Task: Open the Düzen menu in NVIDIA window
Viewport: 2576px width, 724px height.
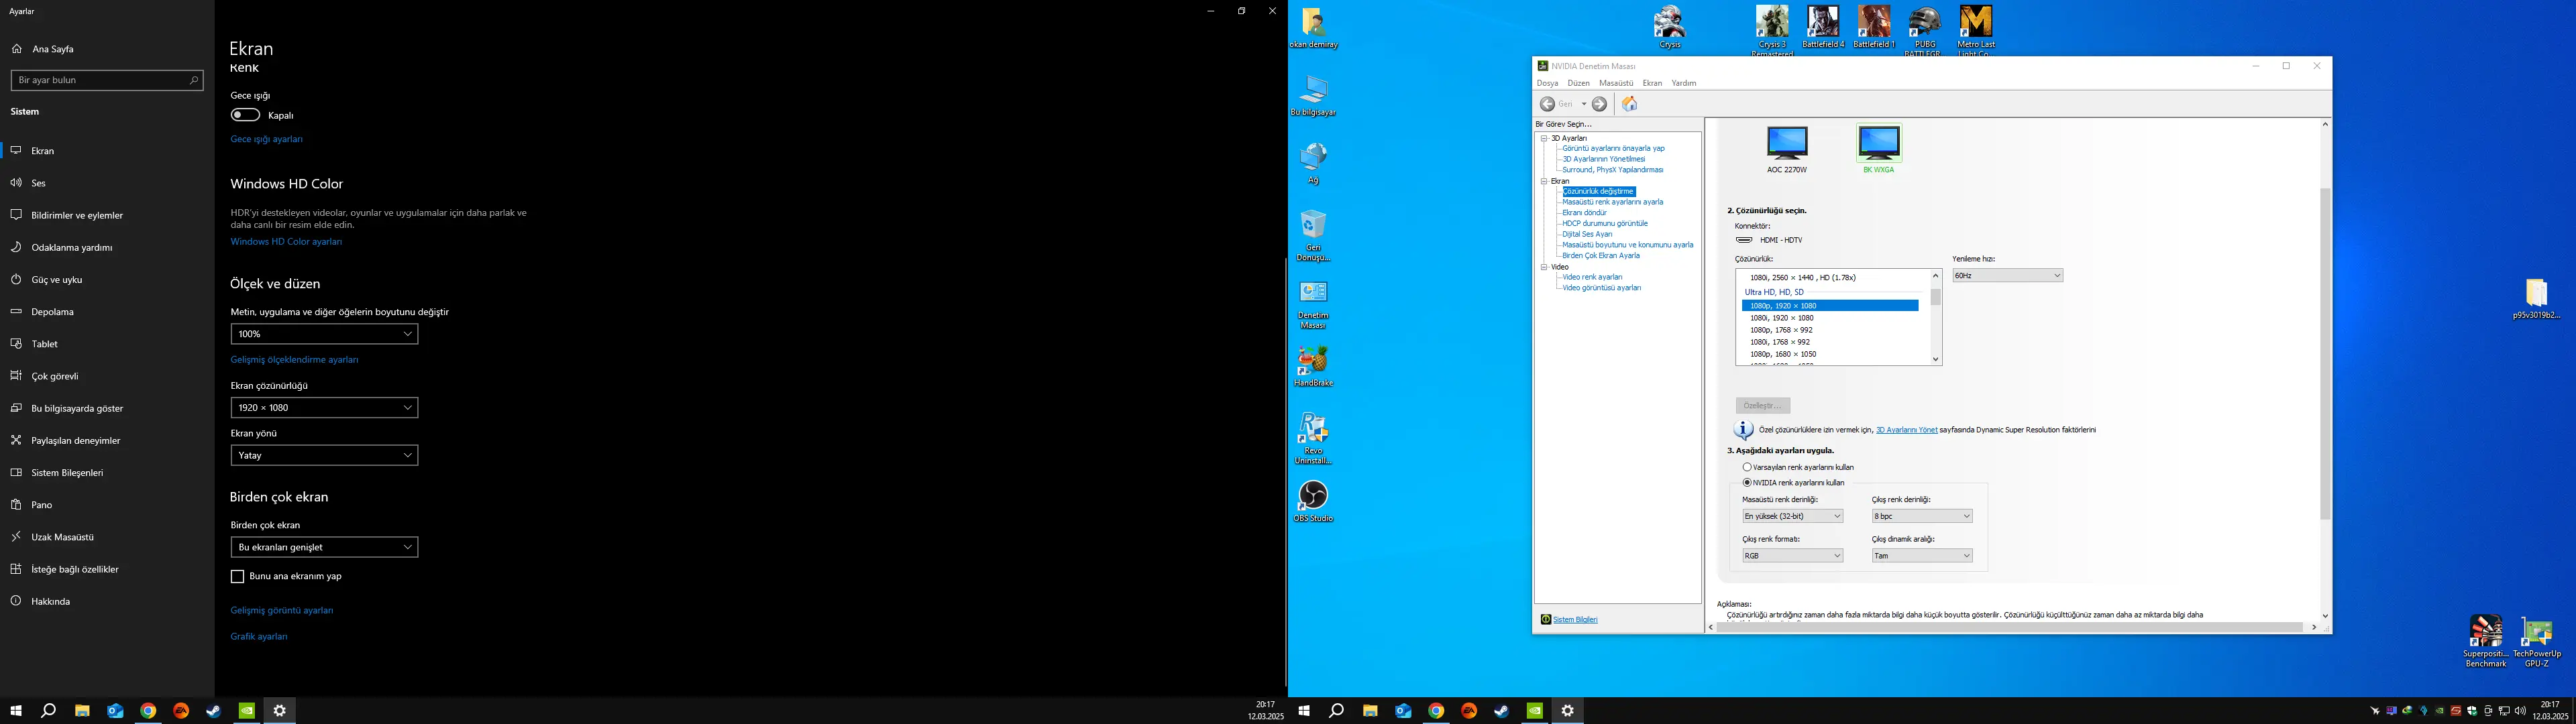Action: [1579, 83]
